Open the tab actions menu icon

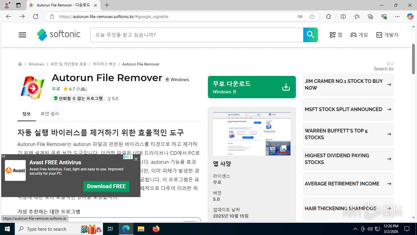(x=18, y=5)
